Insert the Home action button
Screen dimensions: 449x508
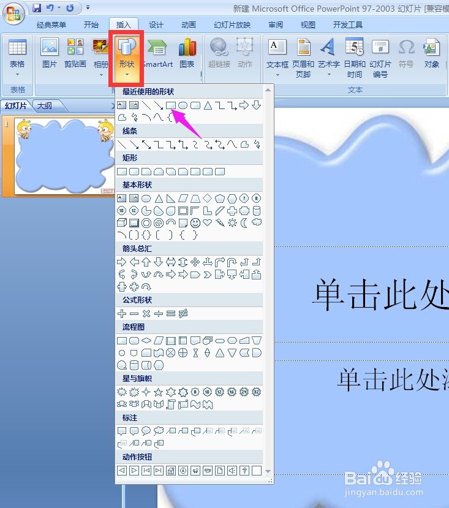(171, 471)
